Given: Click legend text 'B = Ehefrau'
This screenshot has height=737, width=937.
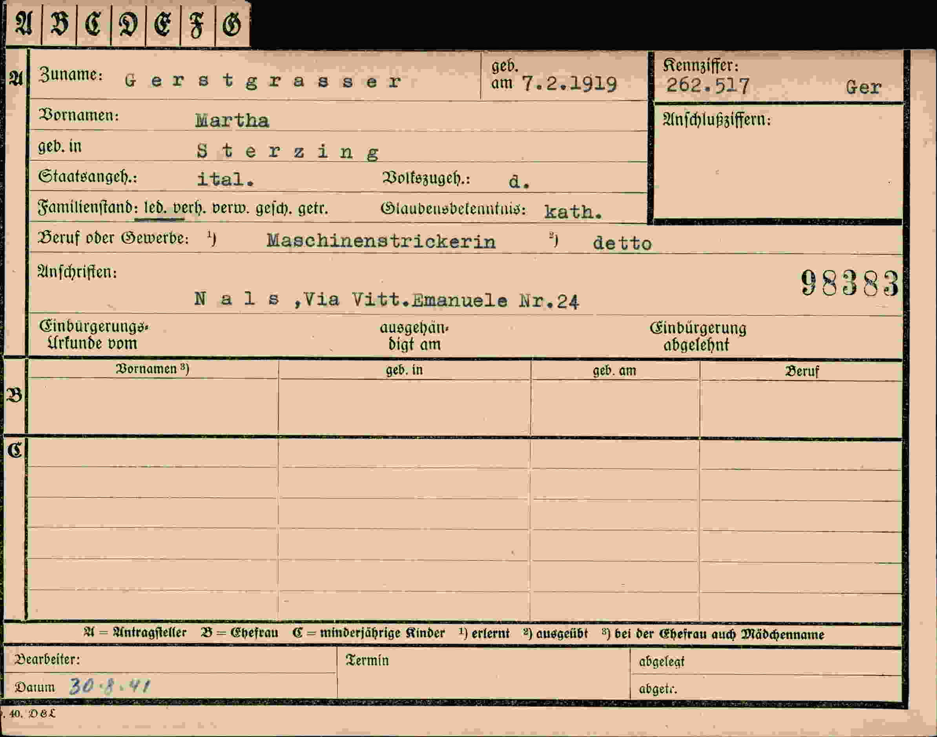Looking at the screenshot, I should coord(239,633).
